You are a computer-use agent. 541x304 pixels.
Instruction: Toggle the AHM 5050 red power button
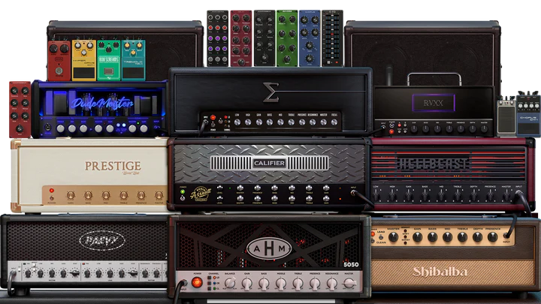197,282
